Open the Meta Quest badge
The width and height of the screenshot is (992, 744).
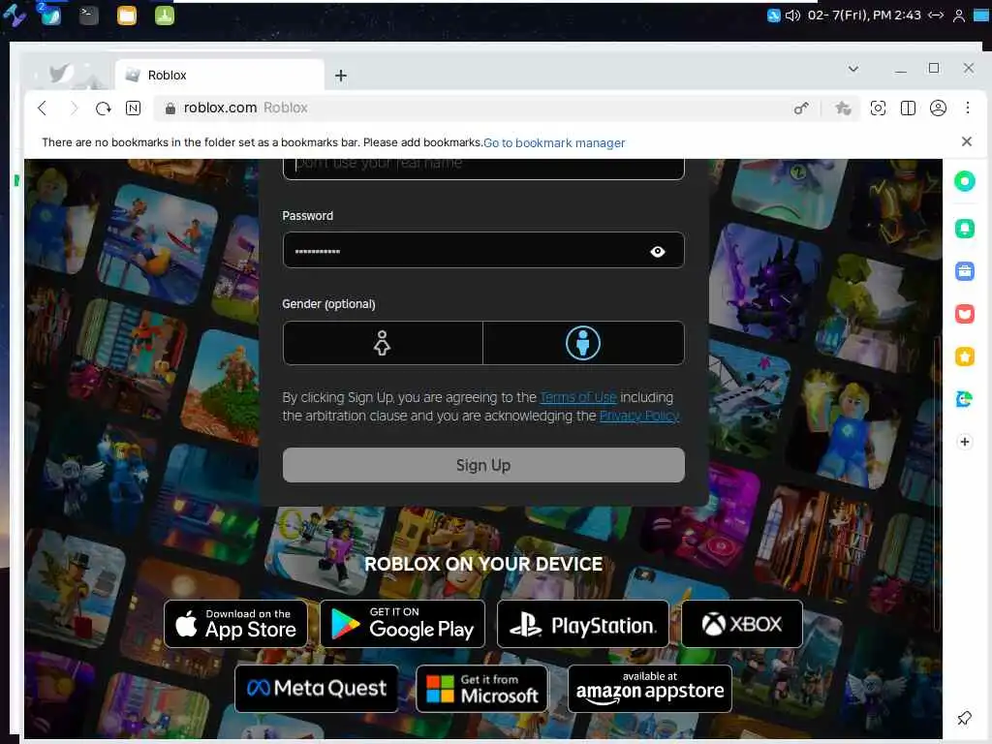pos(317,689)
